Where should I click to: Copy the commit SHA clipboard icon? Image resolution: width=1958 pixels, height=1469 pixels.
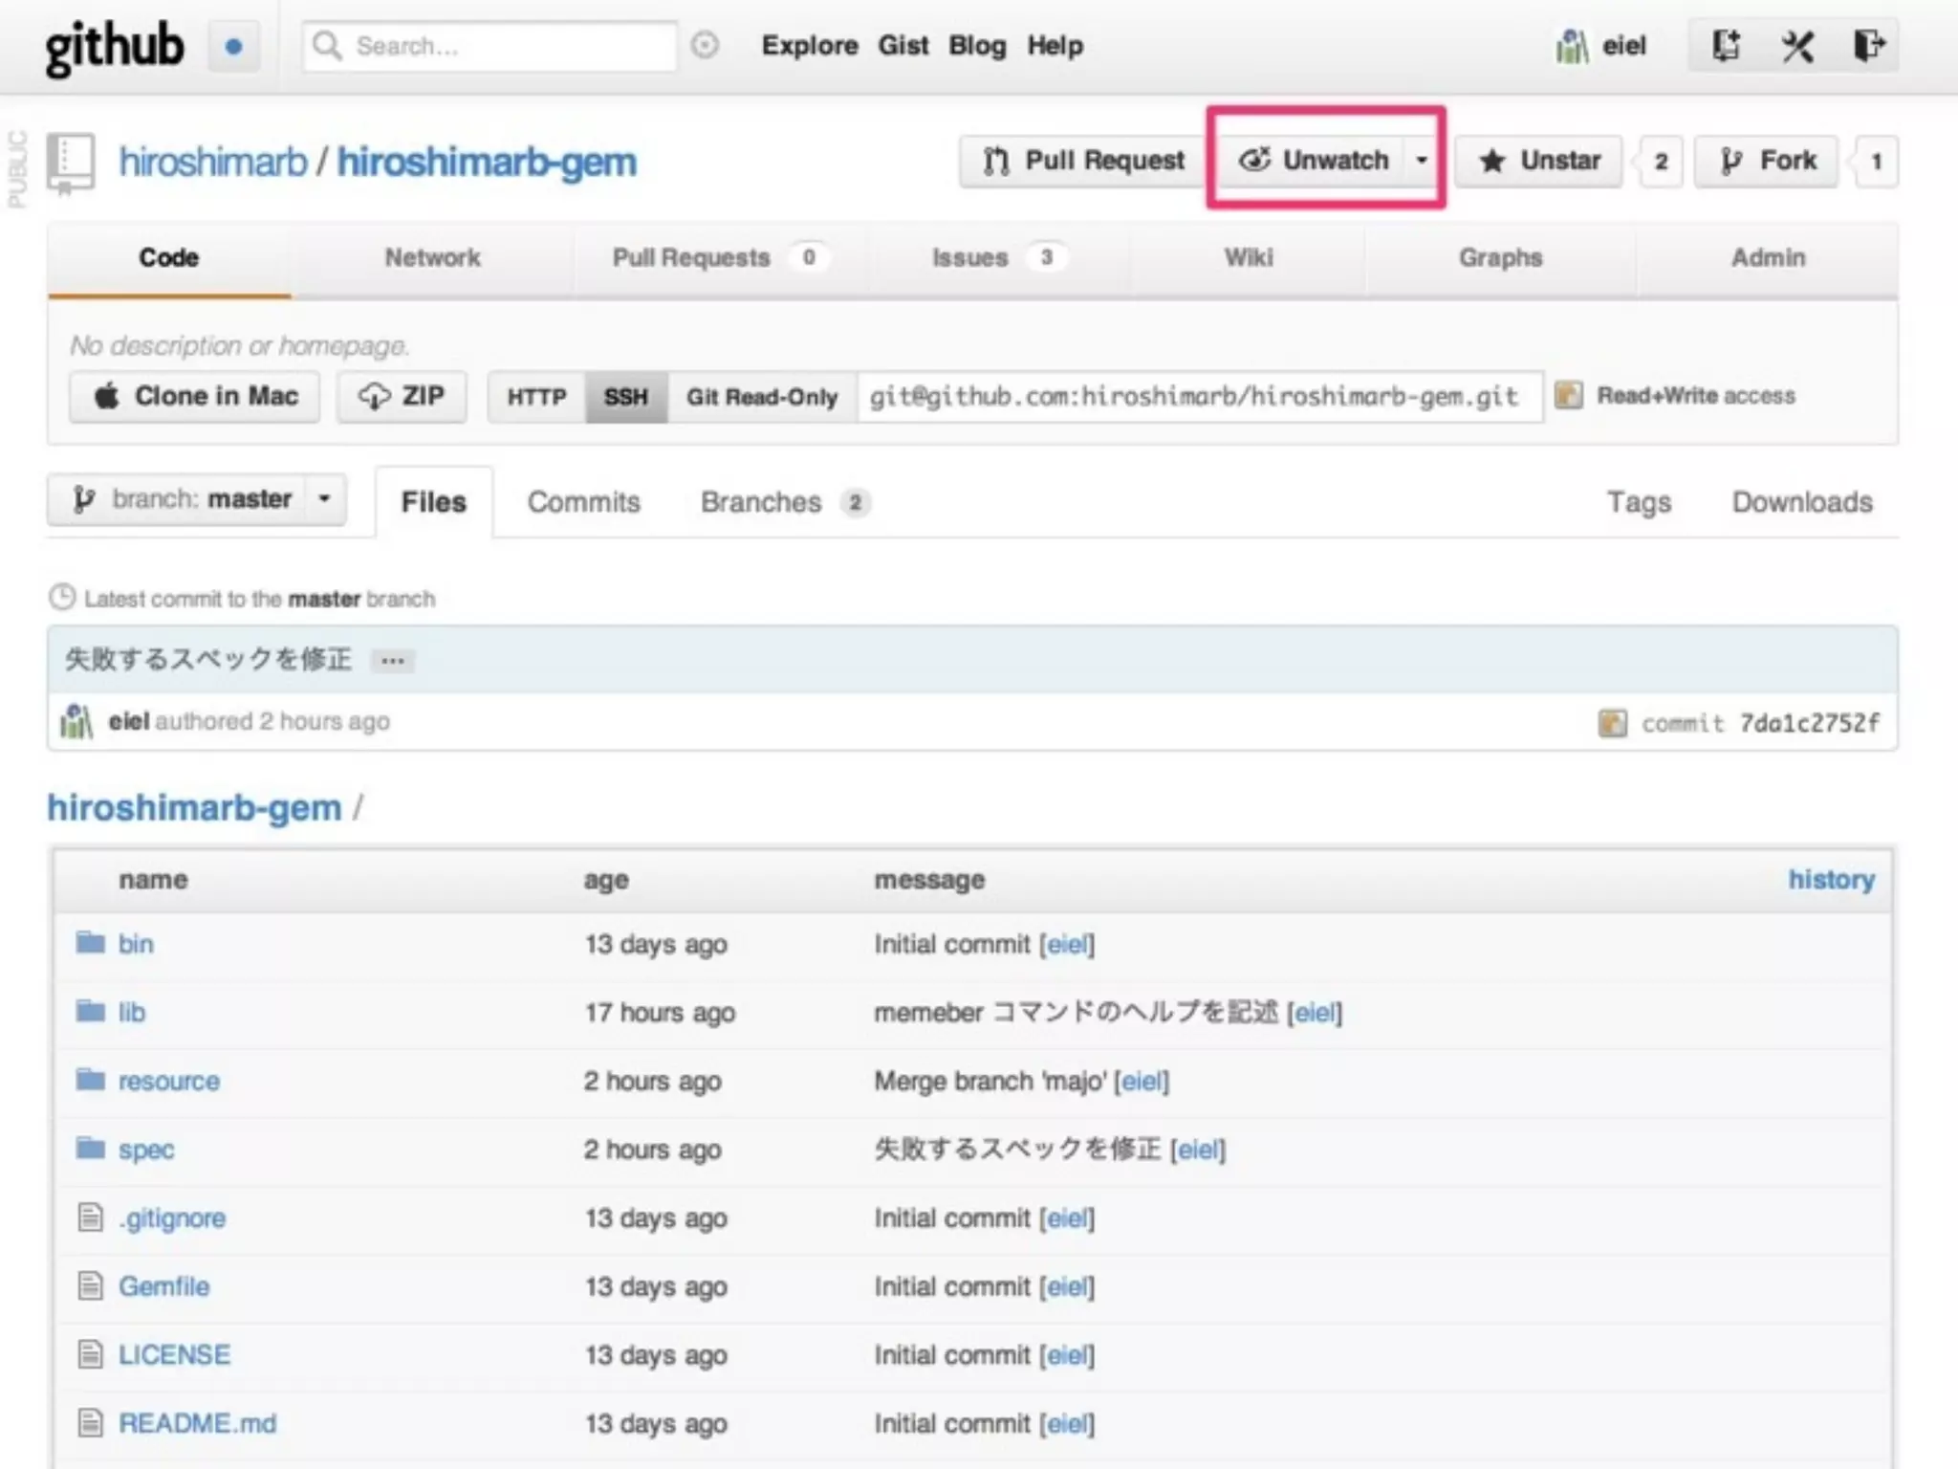pos(1612,723)
